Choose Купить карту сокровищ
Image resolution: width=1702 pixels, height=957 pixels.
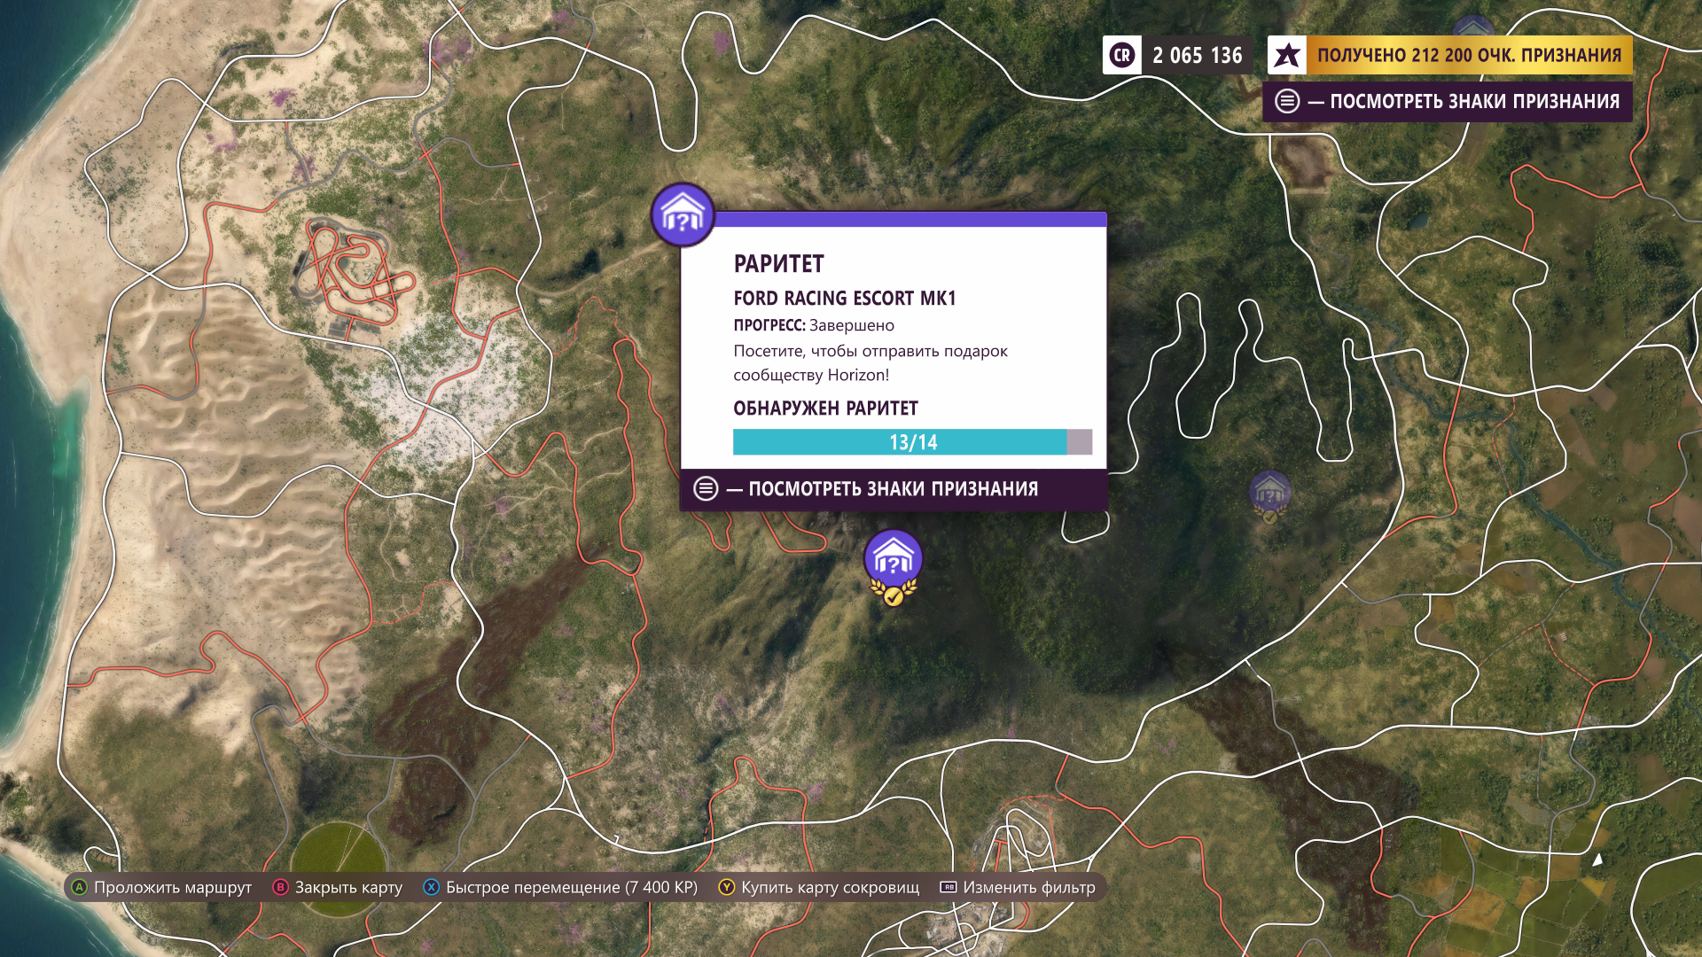point(831,887)
